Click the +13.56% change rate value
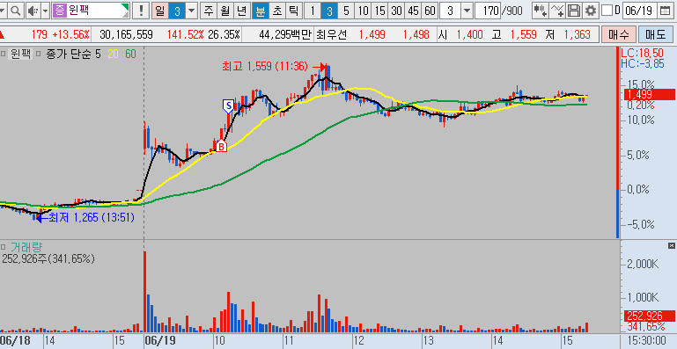The height and width of the screenshot is (349, 677). pos(70,34)
